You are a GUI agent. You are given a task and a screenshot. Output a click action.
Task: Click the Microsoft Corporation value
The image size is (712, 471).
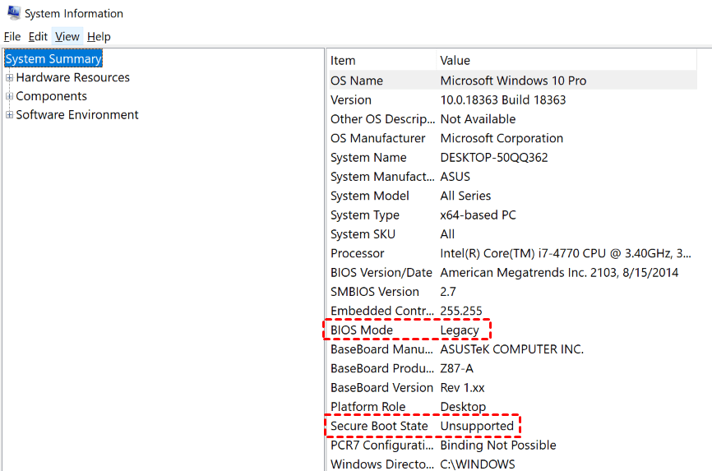(x=502, y=138)
